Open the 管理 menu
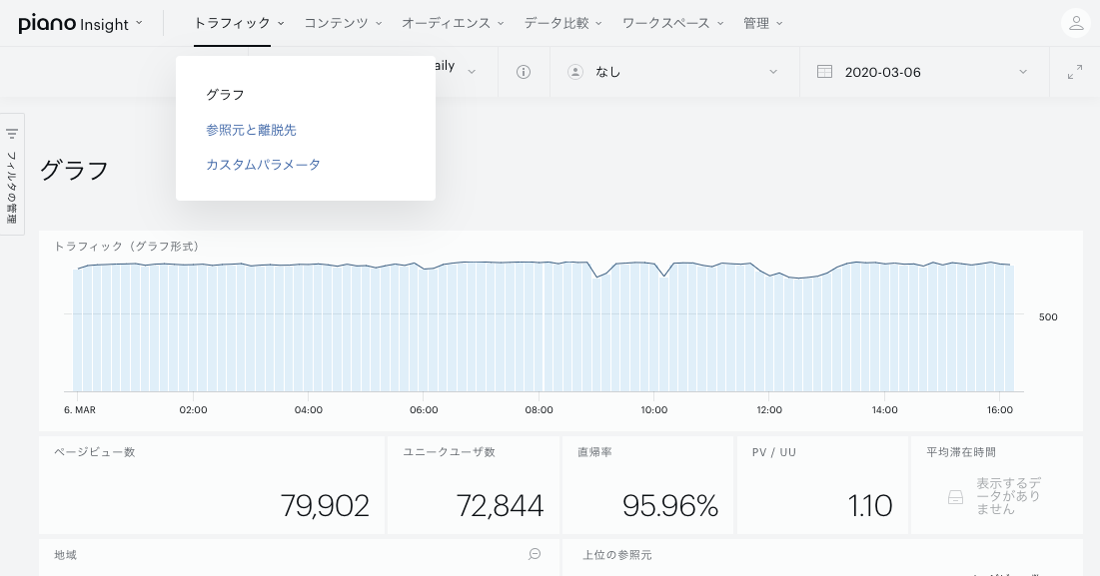 coord(762,23)
